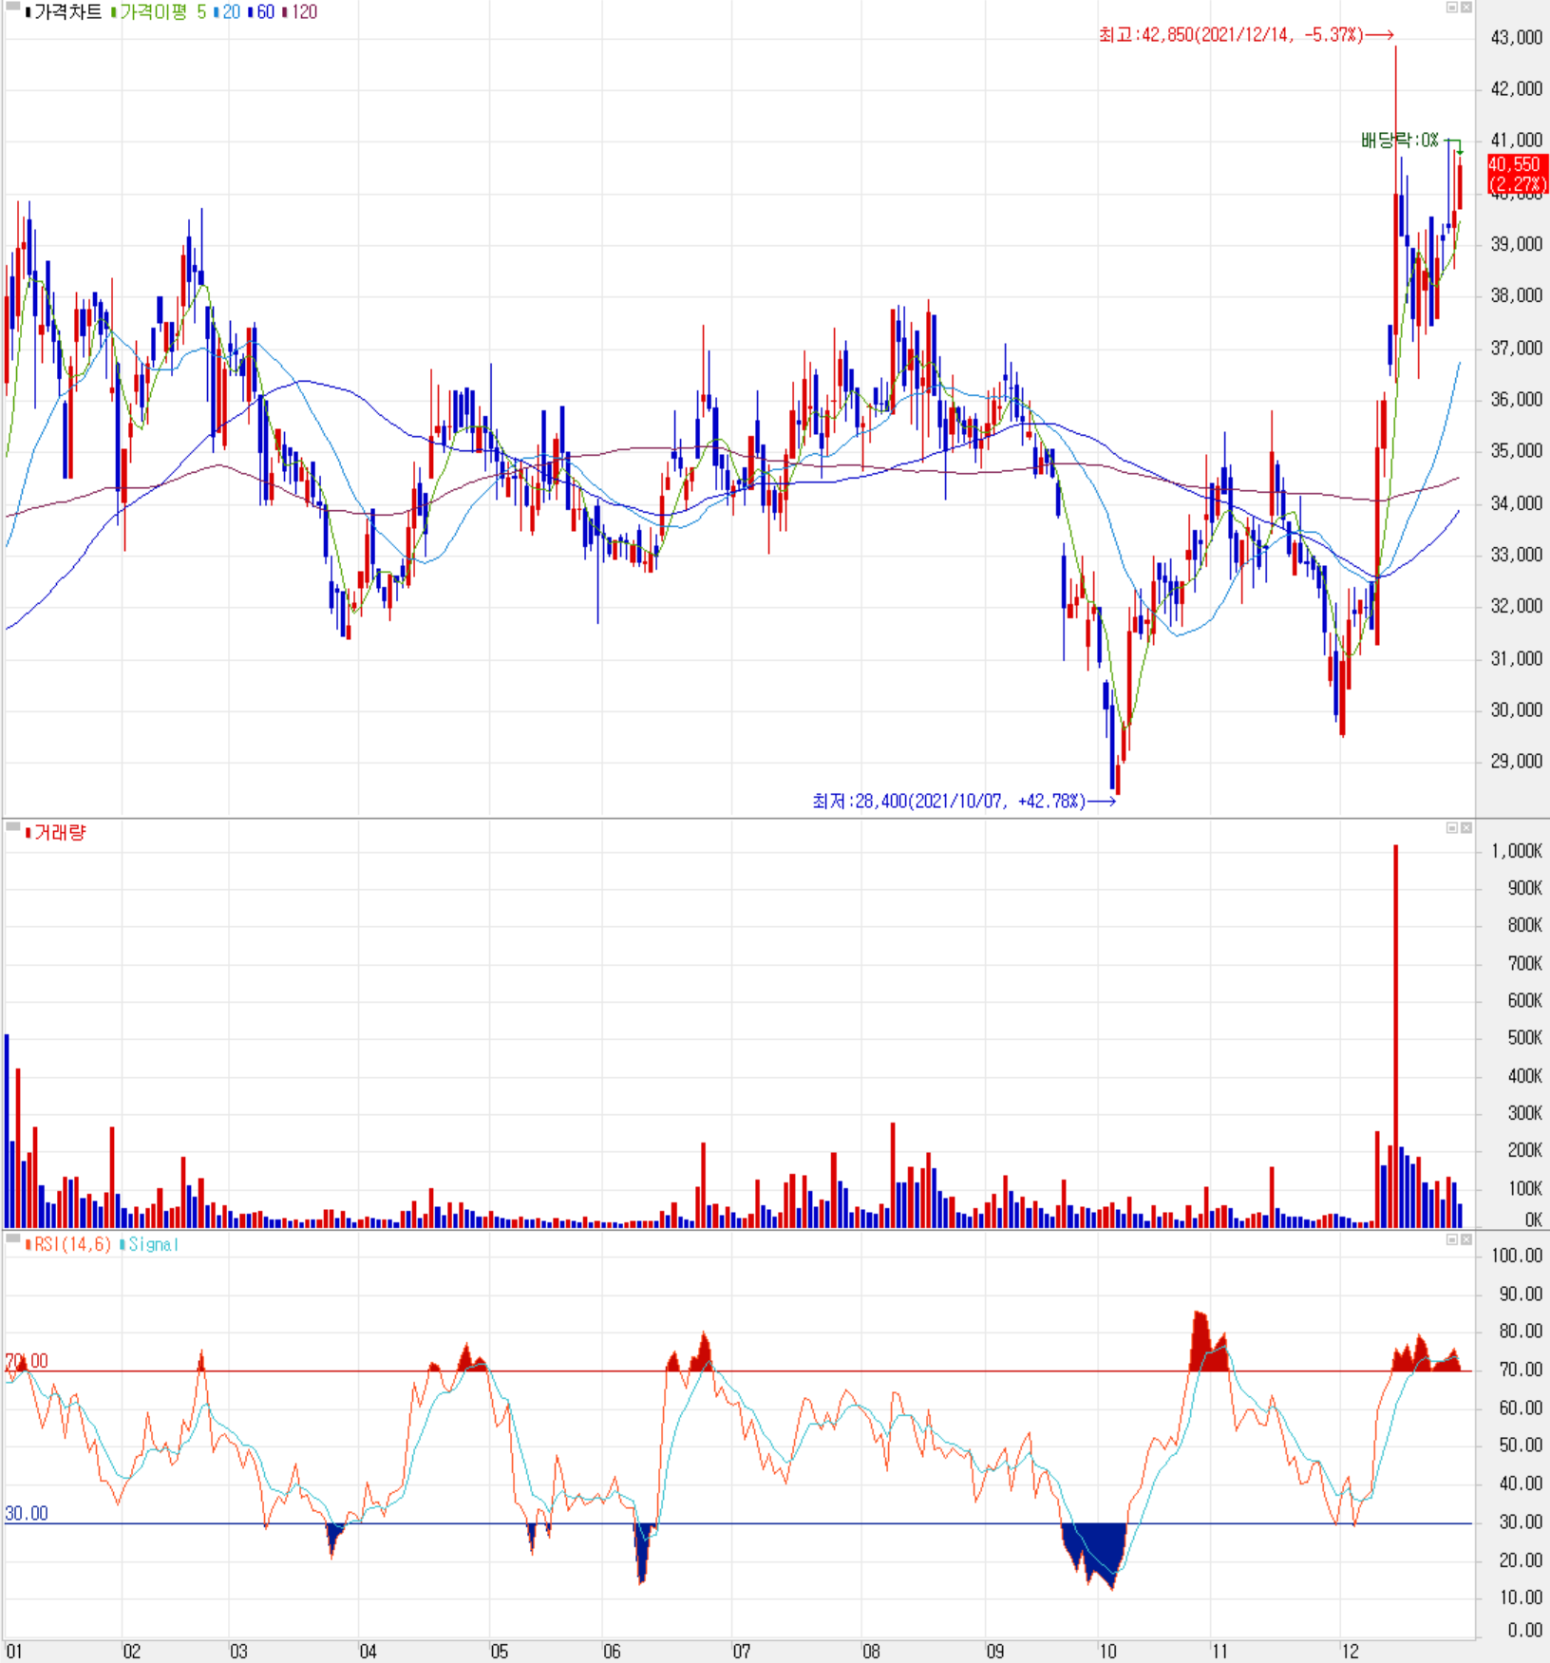Close the price chart panel
Viewport: 1550px width, 1663px height.
click(x=1465, y=8)
